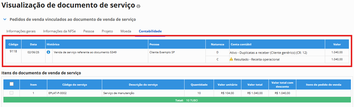This screenshot has width=354, height=107.
Task: Click the 1.040,00 value in the debit row
Action: click(337, 52)
